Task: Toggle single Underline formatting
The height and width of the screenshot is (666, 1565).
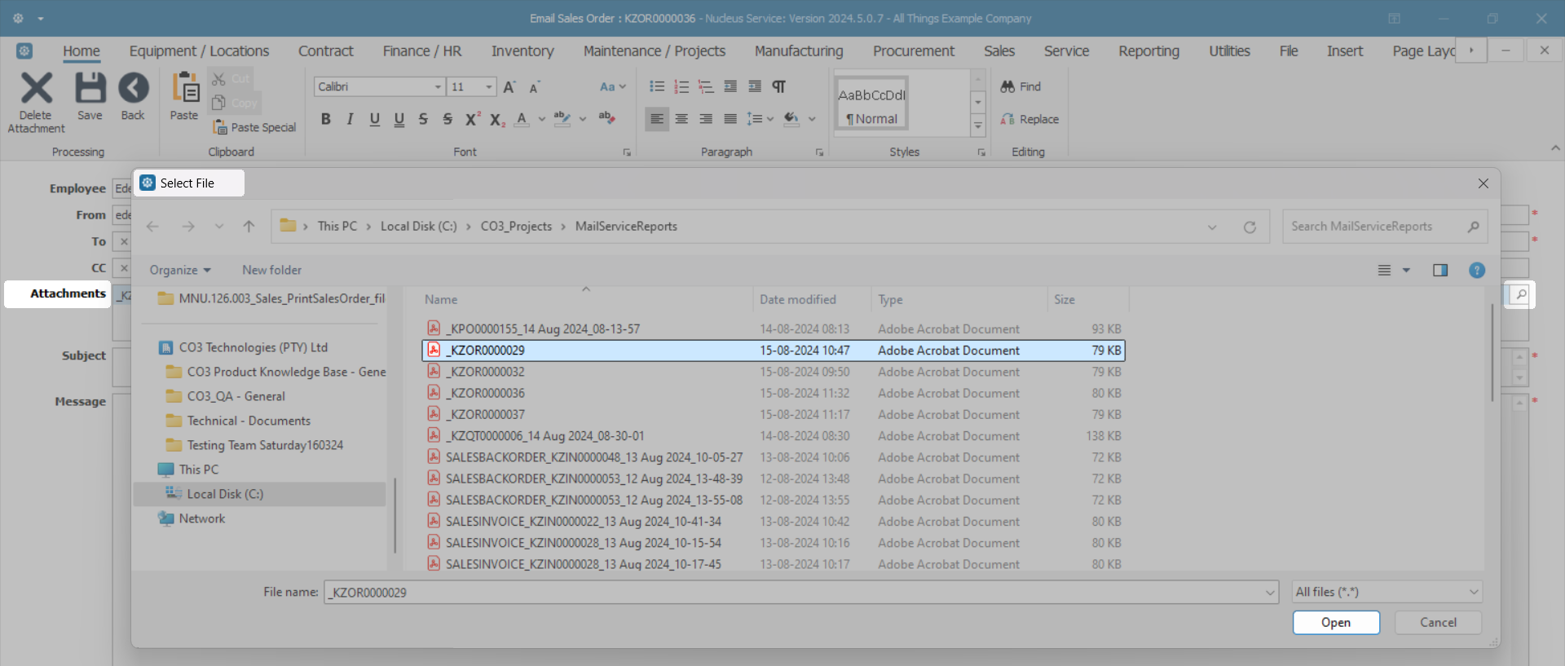Action: point(375,119)
